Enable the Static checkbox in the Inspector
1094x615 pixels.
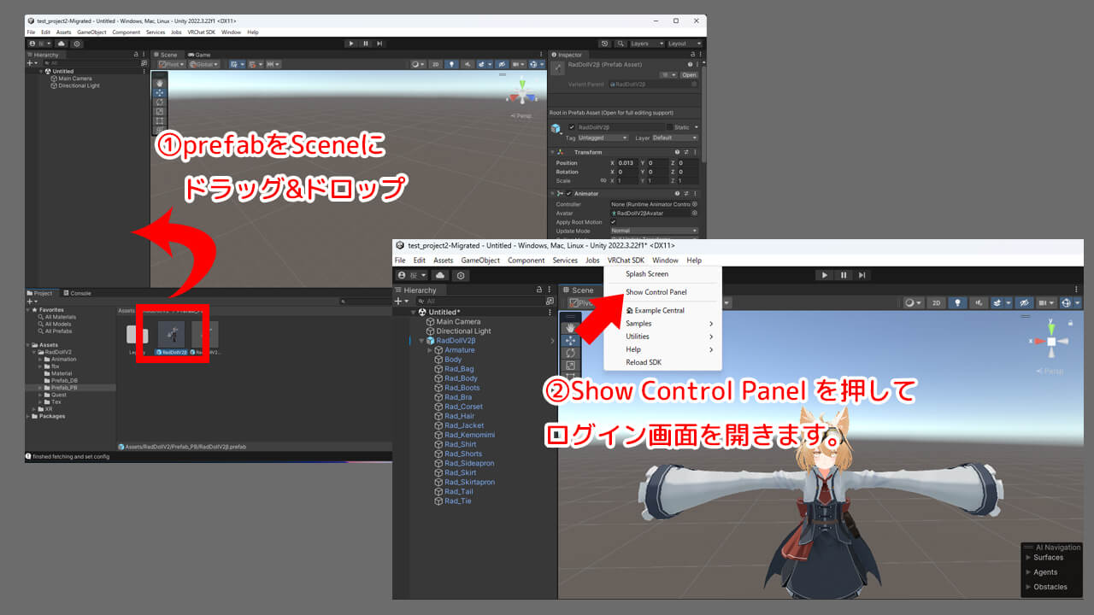click(670, 127)
